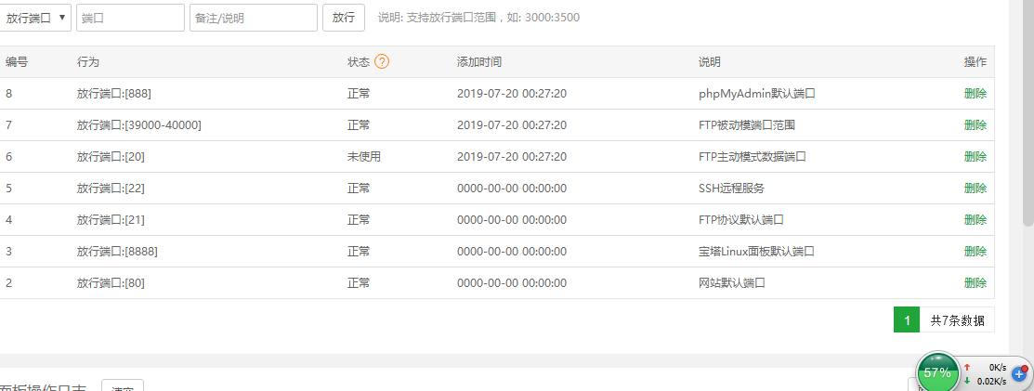Delete the 宝塔 panel port 8888 rule
Screen dimensions: 1034x391
point(975,252)
